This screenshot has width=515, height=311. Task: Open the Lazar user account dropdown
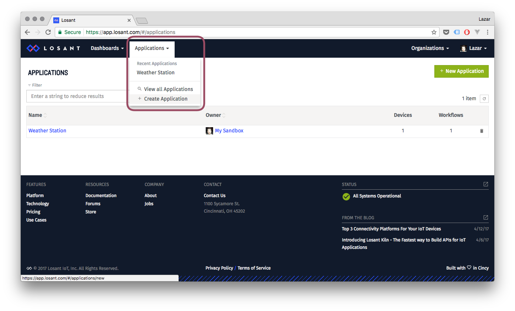coord(473,48)
